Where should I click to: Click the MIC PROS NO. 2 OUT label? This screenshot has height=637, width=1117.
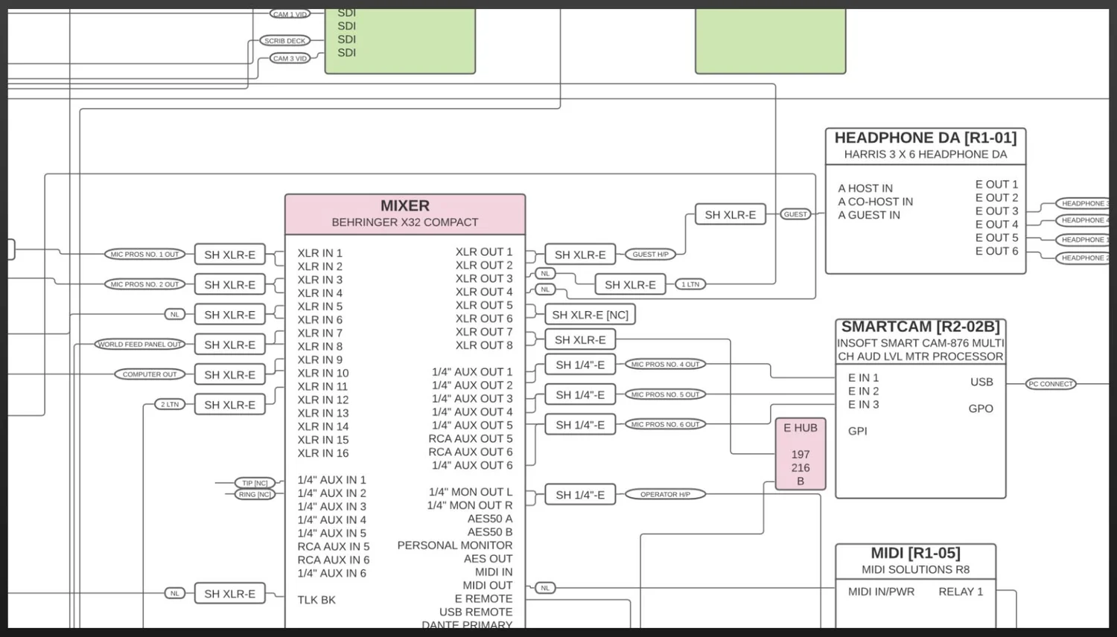point(144,284)
